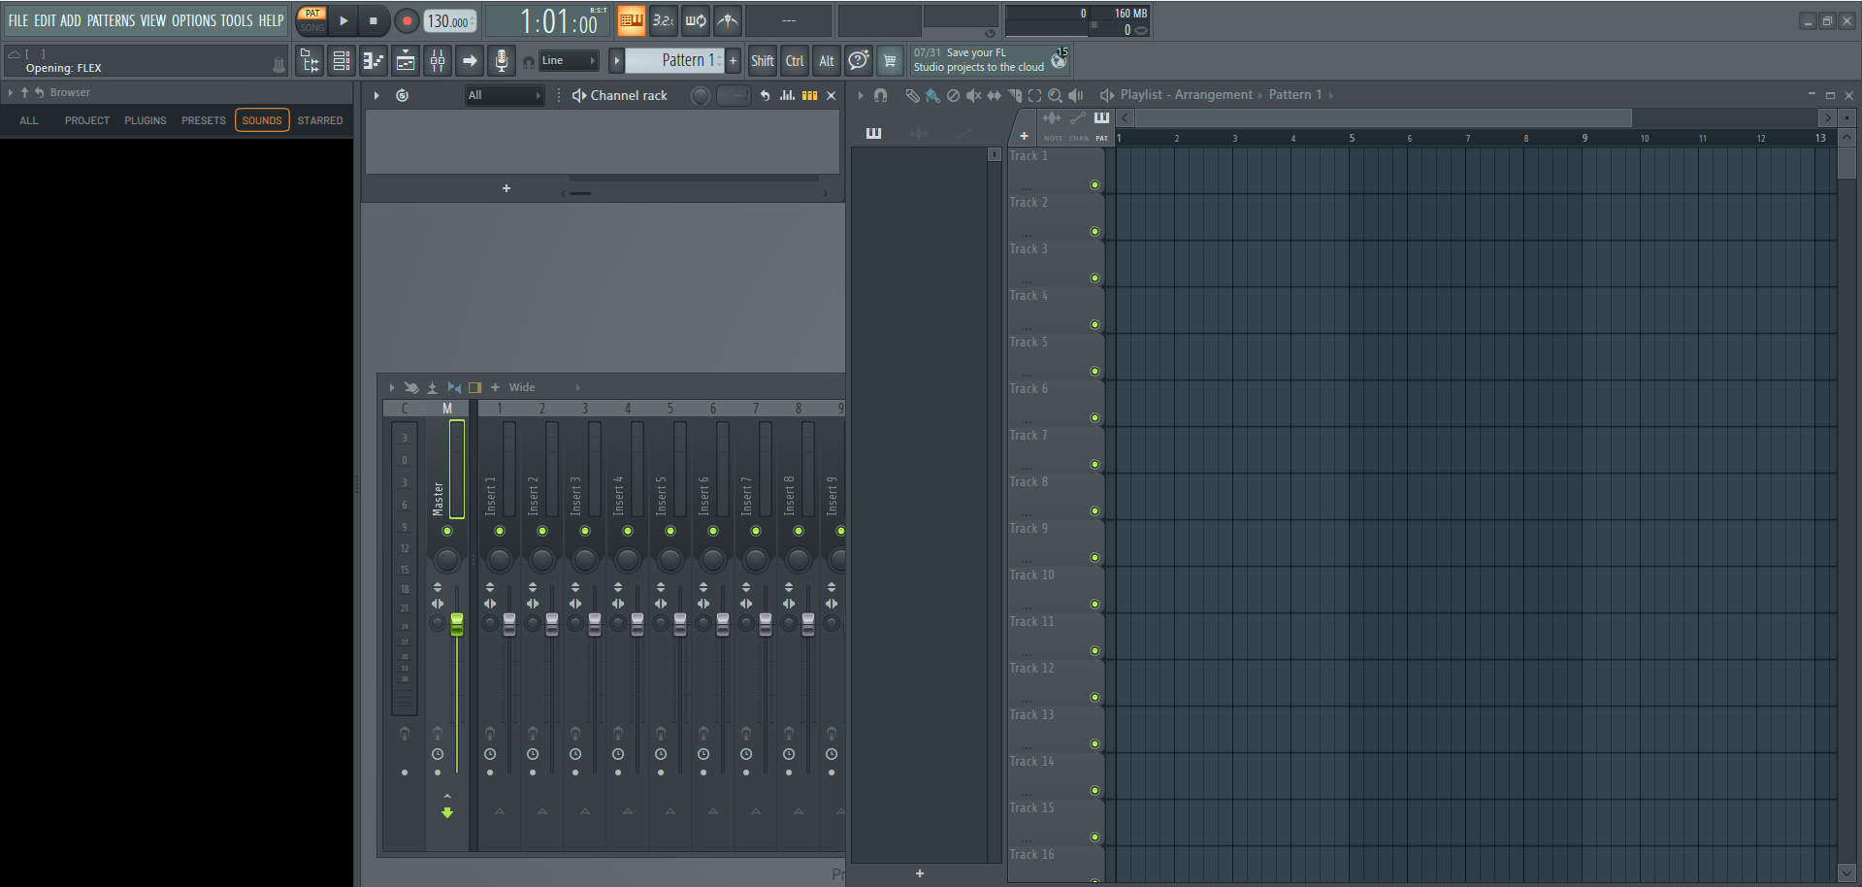Select the Mute tool in Playlist
1862x887 pixels.
(x=973, y=95)
